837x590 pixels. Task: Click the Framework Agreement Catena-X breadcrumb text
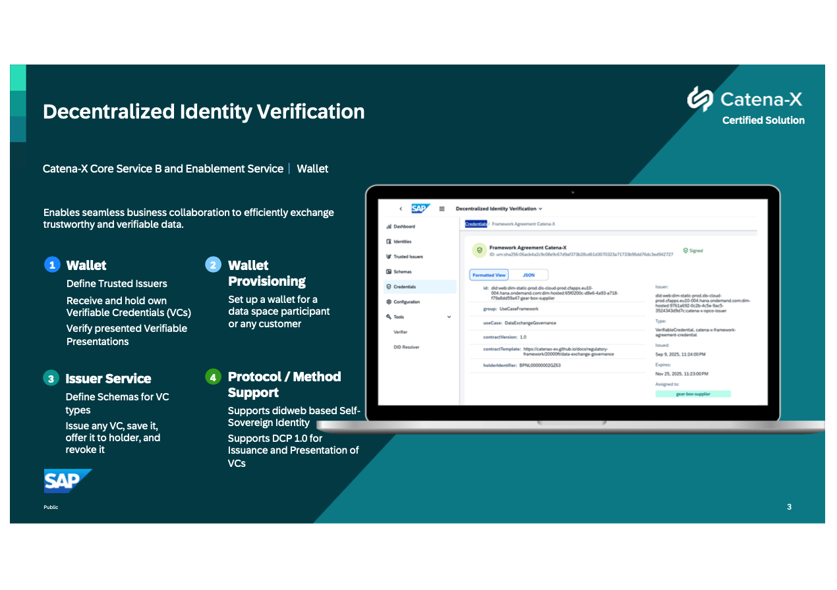pos(523,224)
